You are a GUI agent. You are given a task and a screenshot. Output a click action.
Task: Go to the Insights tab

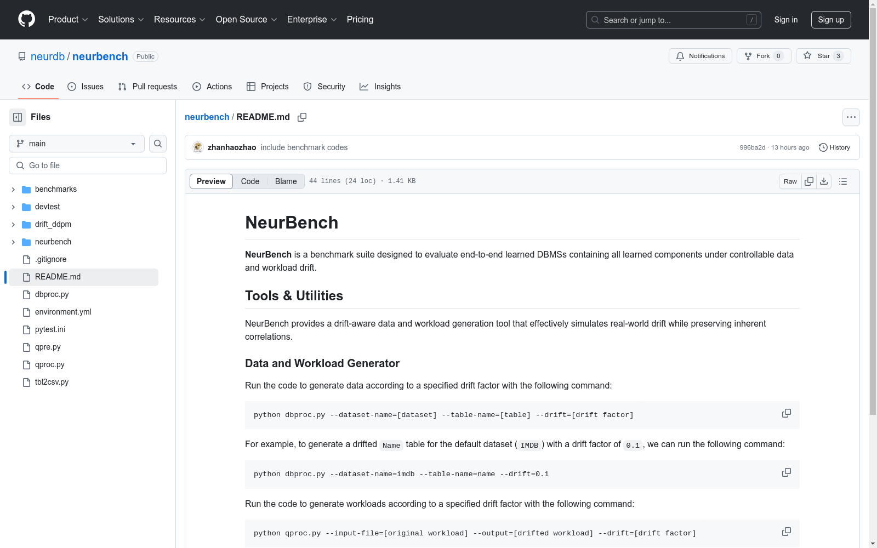tap(380, 87)
